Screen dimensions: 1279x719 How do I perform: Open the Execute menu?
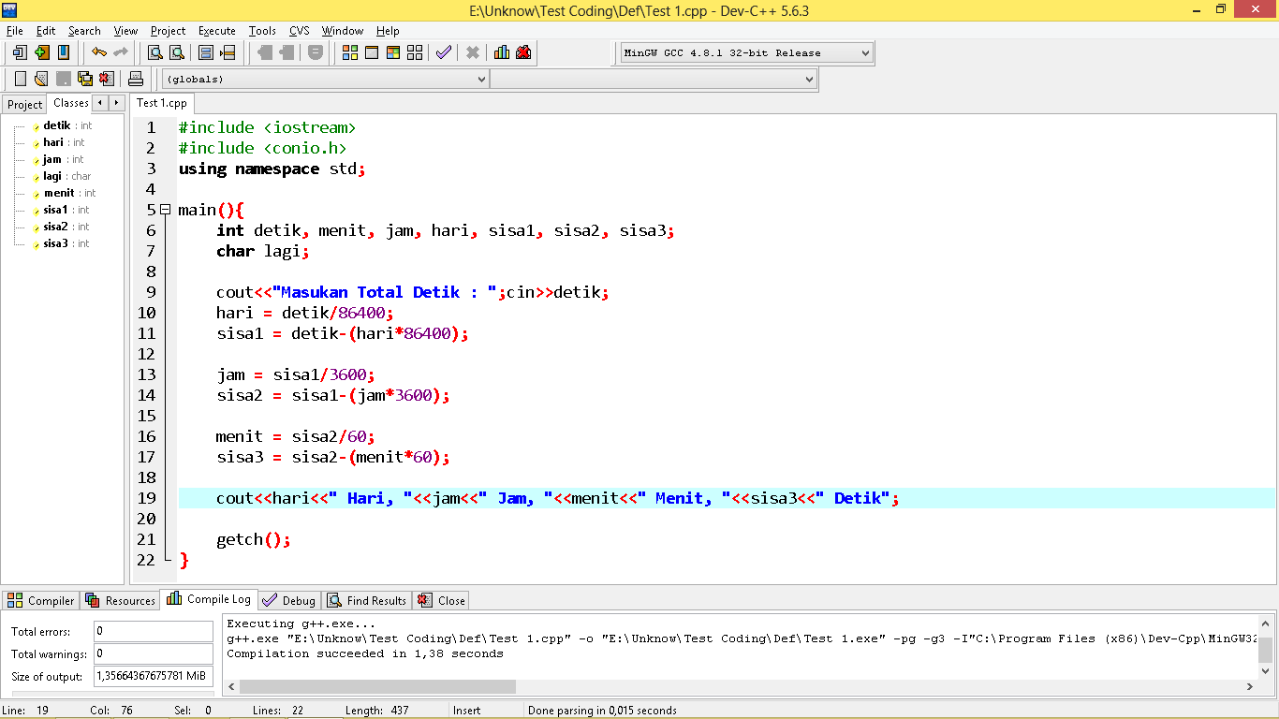217,31
